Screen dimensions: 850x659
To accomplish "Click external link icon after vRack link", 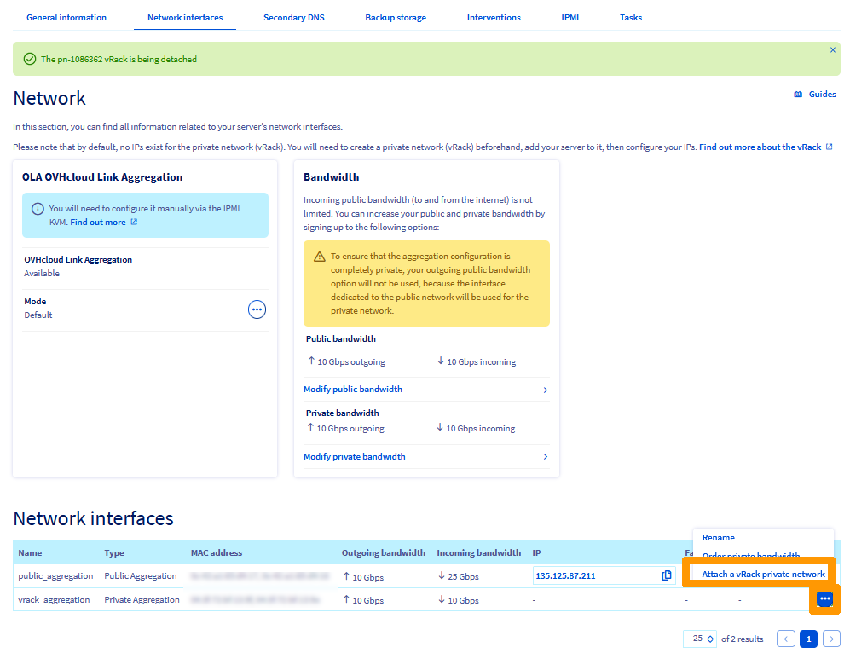I will pyautogui.click(x=830, y=147).
